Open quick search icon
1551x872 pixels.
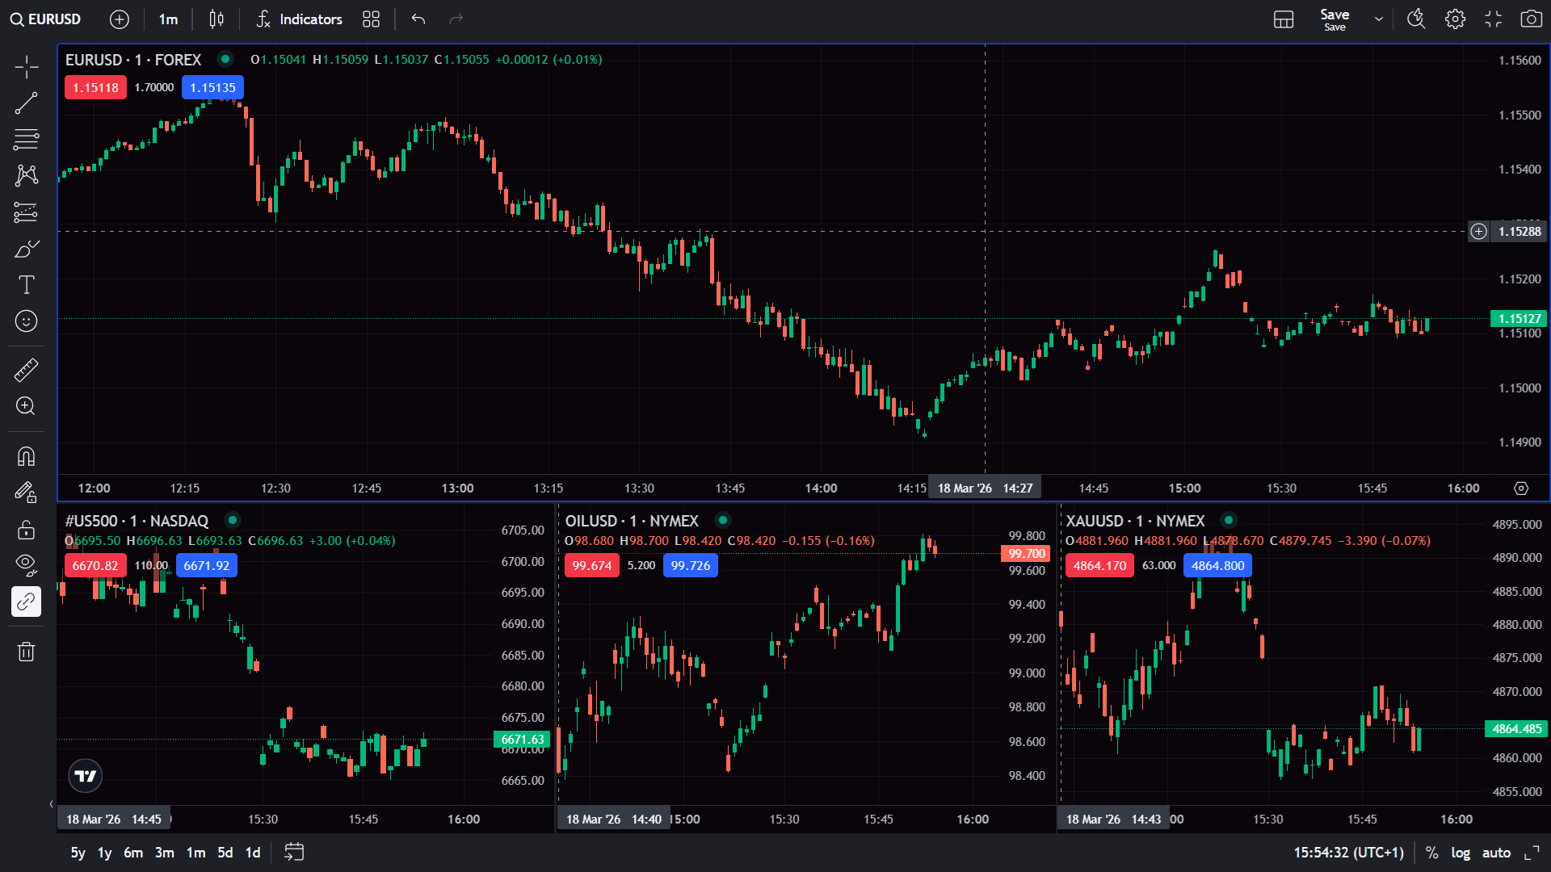[1416, 19]
